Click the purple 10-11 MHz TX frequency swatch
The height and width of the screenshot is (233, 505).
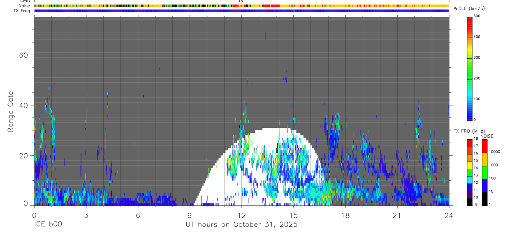(x=469, y=194)
